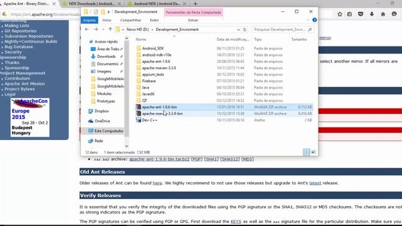Screen dimensions: 402x226
Task: Open the quick access toolbar dropdown
Action: (x=109, y=12)
